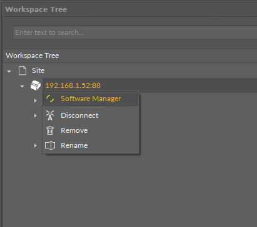257x227 pixels.
Task: Click the Site document icon
Action: [23, 70]
